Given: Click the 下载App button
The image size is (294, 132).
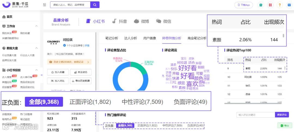Looking at the screenshot, I should [244, 5].
